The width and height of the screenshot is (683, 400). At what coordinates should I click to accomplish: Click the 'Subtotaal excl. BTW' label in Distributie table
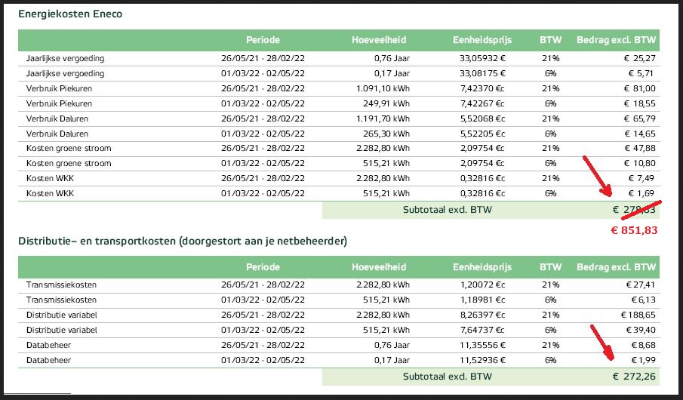(x=447, y=376)
